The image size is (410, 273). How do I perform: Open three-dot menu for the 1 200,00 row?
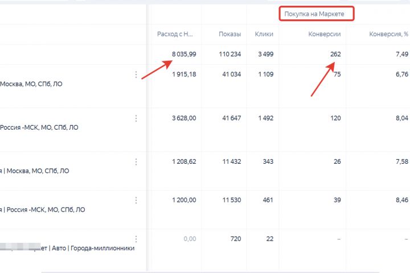tap(136, 200)
